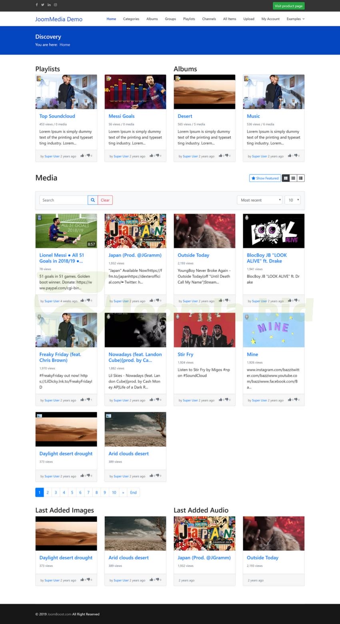Go to the Categories menu item
The height and width of the screenshot is (624, 340).
point(131,19)
